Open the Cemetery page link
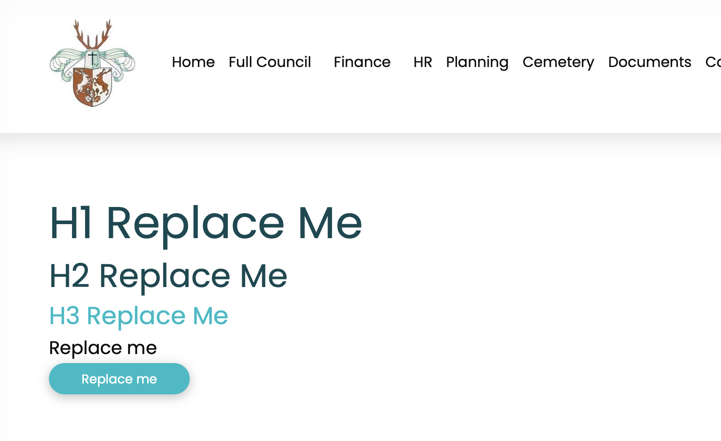The width and height of the screenshot is (721, 441). (558, 62)
